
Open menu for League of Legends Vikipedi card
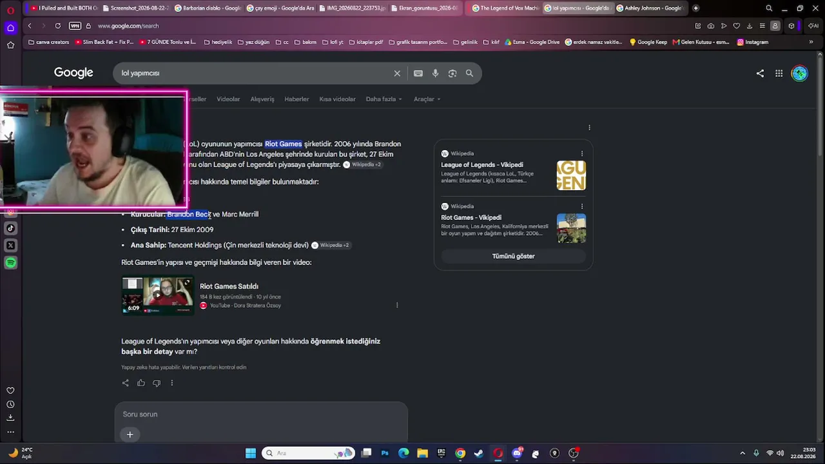coord(582,154)
